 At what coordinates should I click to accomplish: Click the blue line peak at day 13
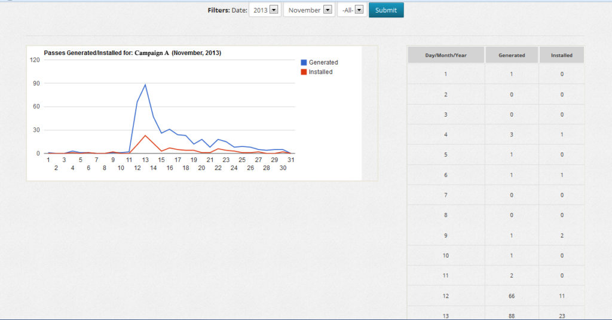(145, 84)
